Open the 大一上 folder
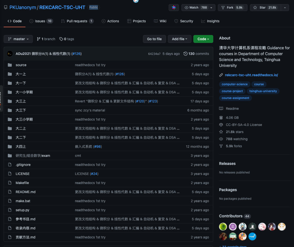 point(21,74)
